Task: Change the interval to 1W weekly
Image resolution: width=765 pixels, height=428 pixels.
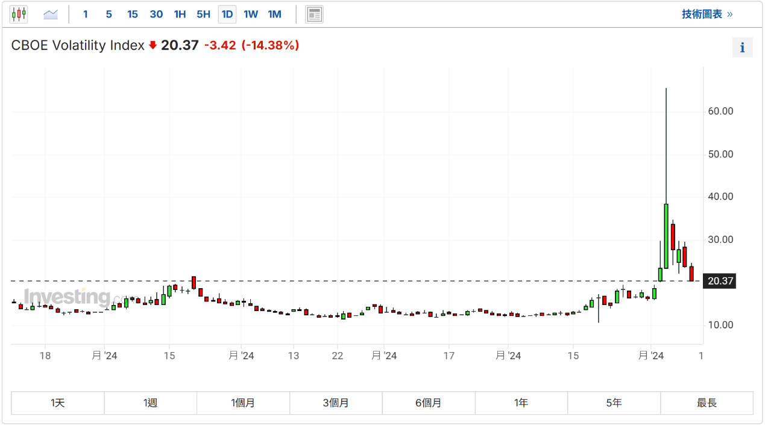Action: (x=251, y=14)
